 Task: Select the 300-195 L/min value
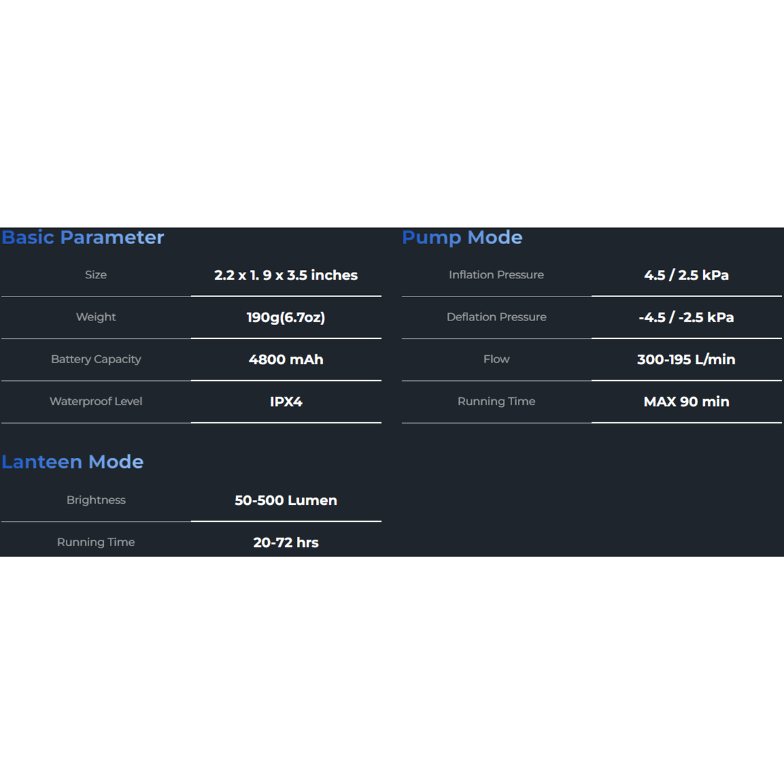(686, 359)
